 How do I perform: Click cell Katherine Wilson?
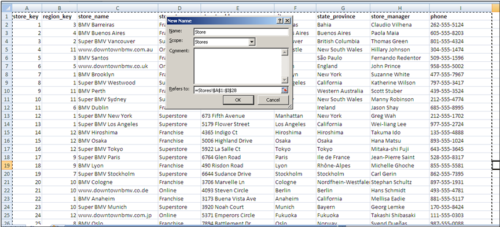(x=399, y=83)
